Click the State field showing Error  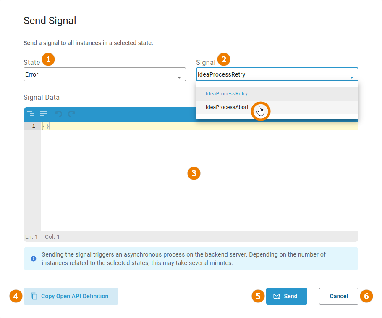tap(101, 74)
